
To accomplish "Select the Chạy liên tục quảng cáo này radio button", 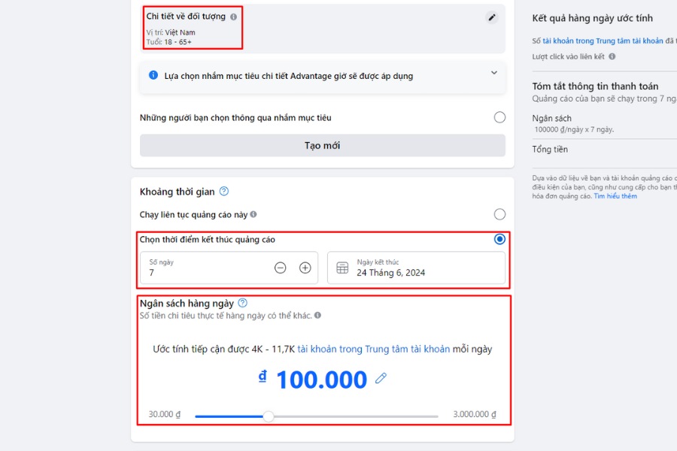I will tap(499, 214).
